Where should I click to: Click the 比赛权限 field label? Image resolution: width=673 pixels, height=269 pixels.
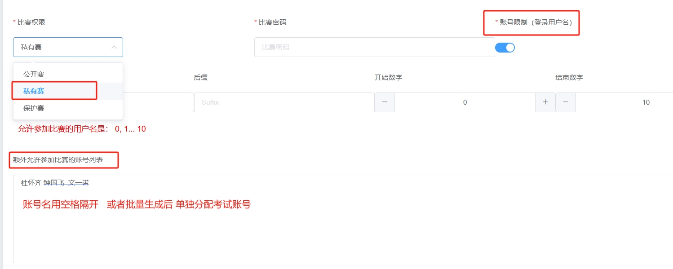click(x=31, y=22)
